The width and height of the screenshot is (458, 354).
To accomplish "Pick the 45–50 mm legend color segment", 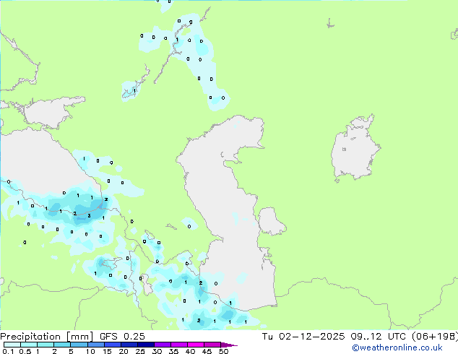I will coord(212,345).
